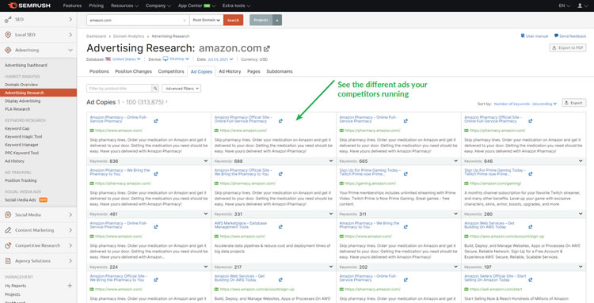Switch to the Subdomains tab
Screen dimensions: 594x303
coord(280,71)
